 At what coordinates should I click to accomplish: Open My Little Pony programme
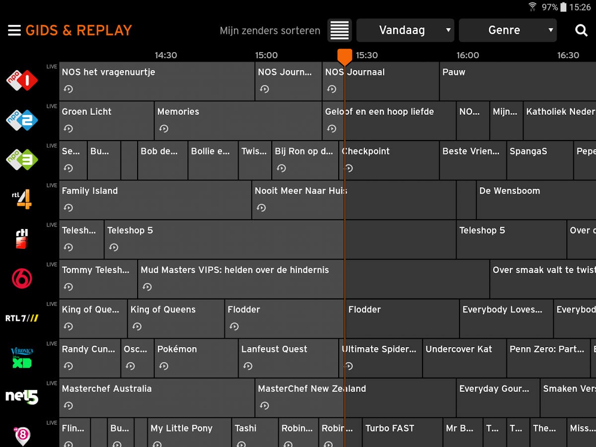tap(189, 433)
